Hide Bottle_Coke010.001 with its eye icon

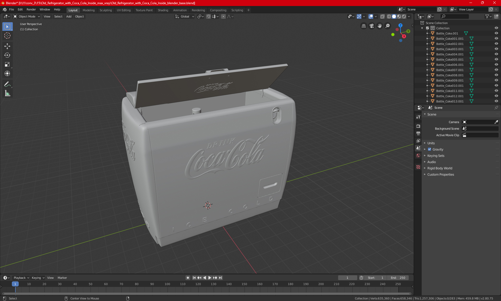pyautogui.click(x=496, y=86)
